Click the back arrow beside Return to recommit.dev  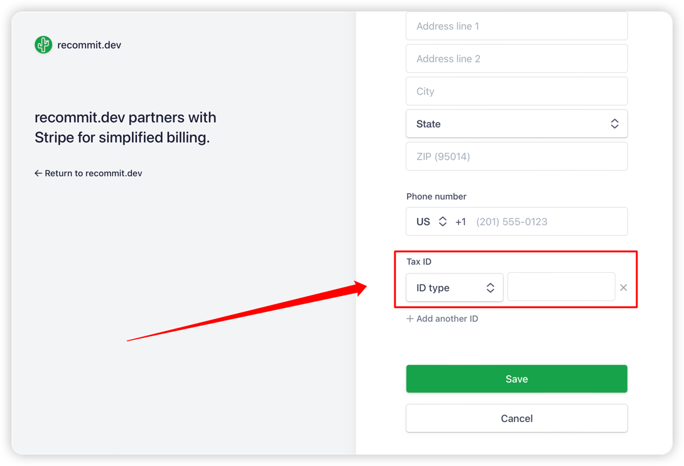pyautogui.click(x=38, y=173)
